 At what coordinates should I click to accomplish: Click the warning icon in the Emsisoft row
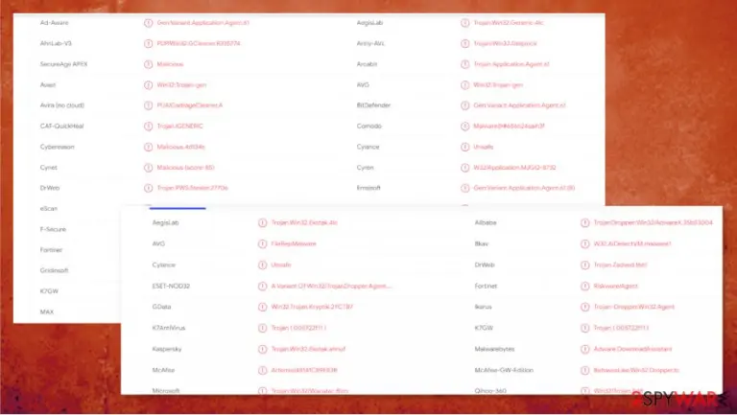464,188
